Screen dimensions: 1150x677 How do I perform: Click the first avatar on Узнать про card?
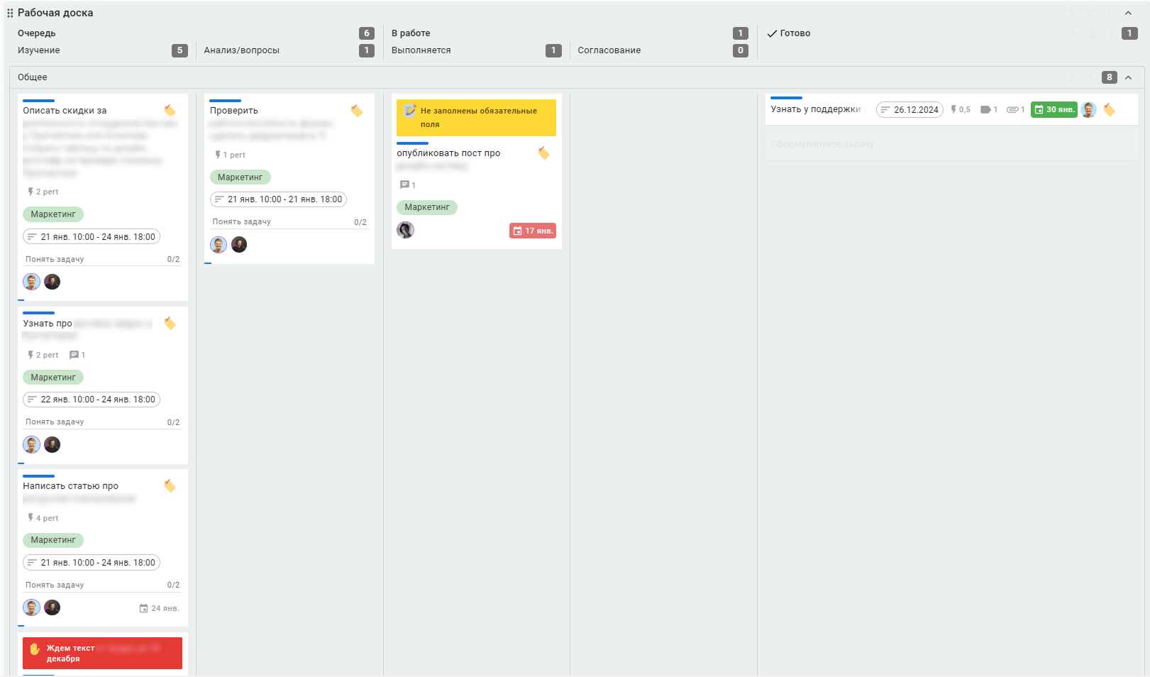31,444
